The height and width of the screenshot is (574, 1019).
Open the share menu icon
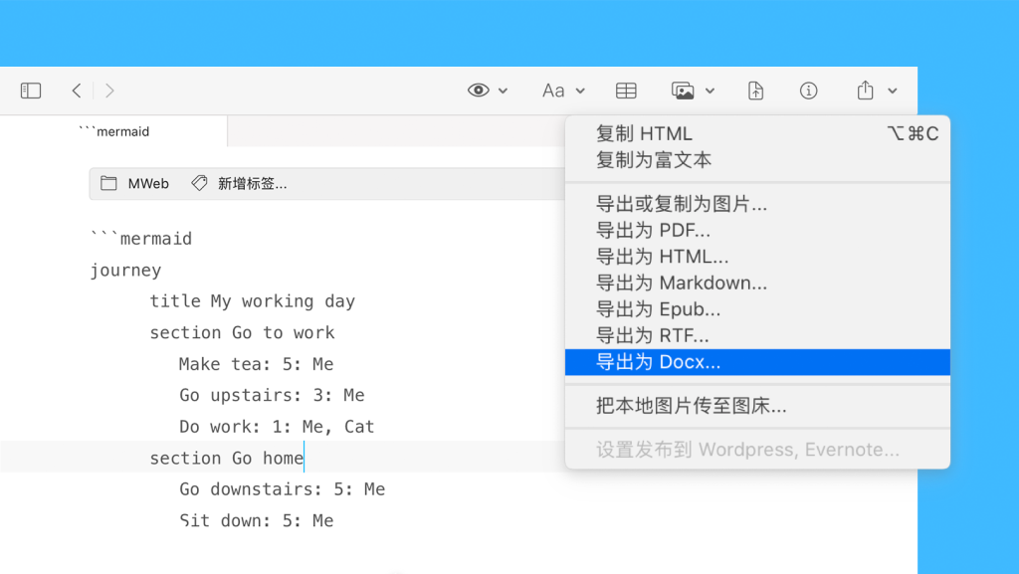(x=865, y=91)
